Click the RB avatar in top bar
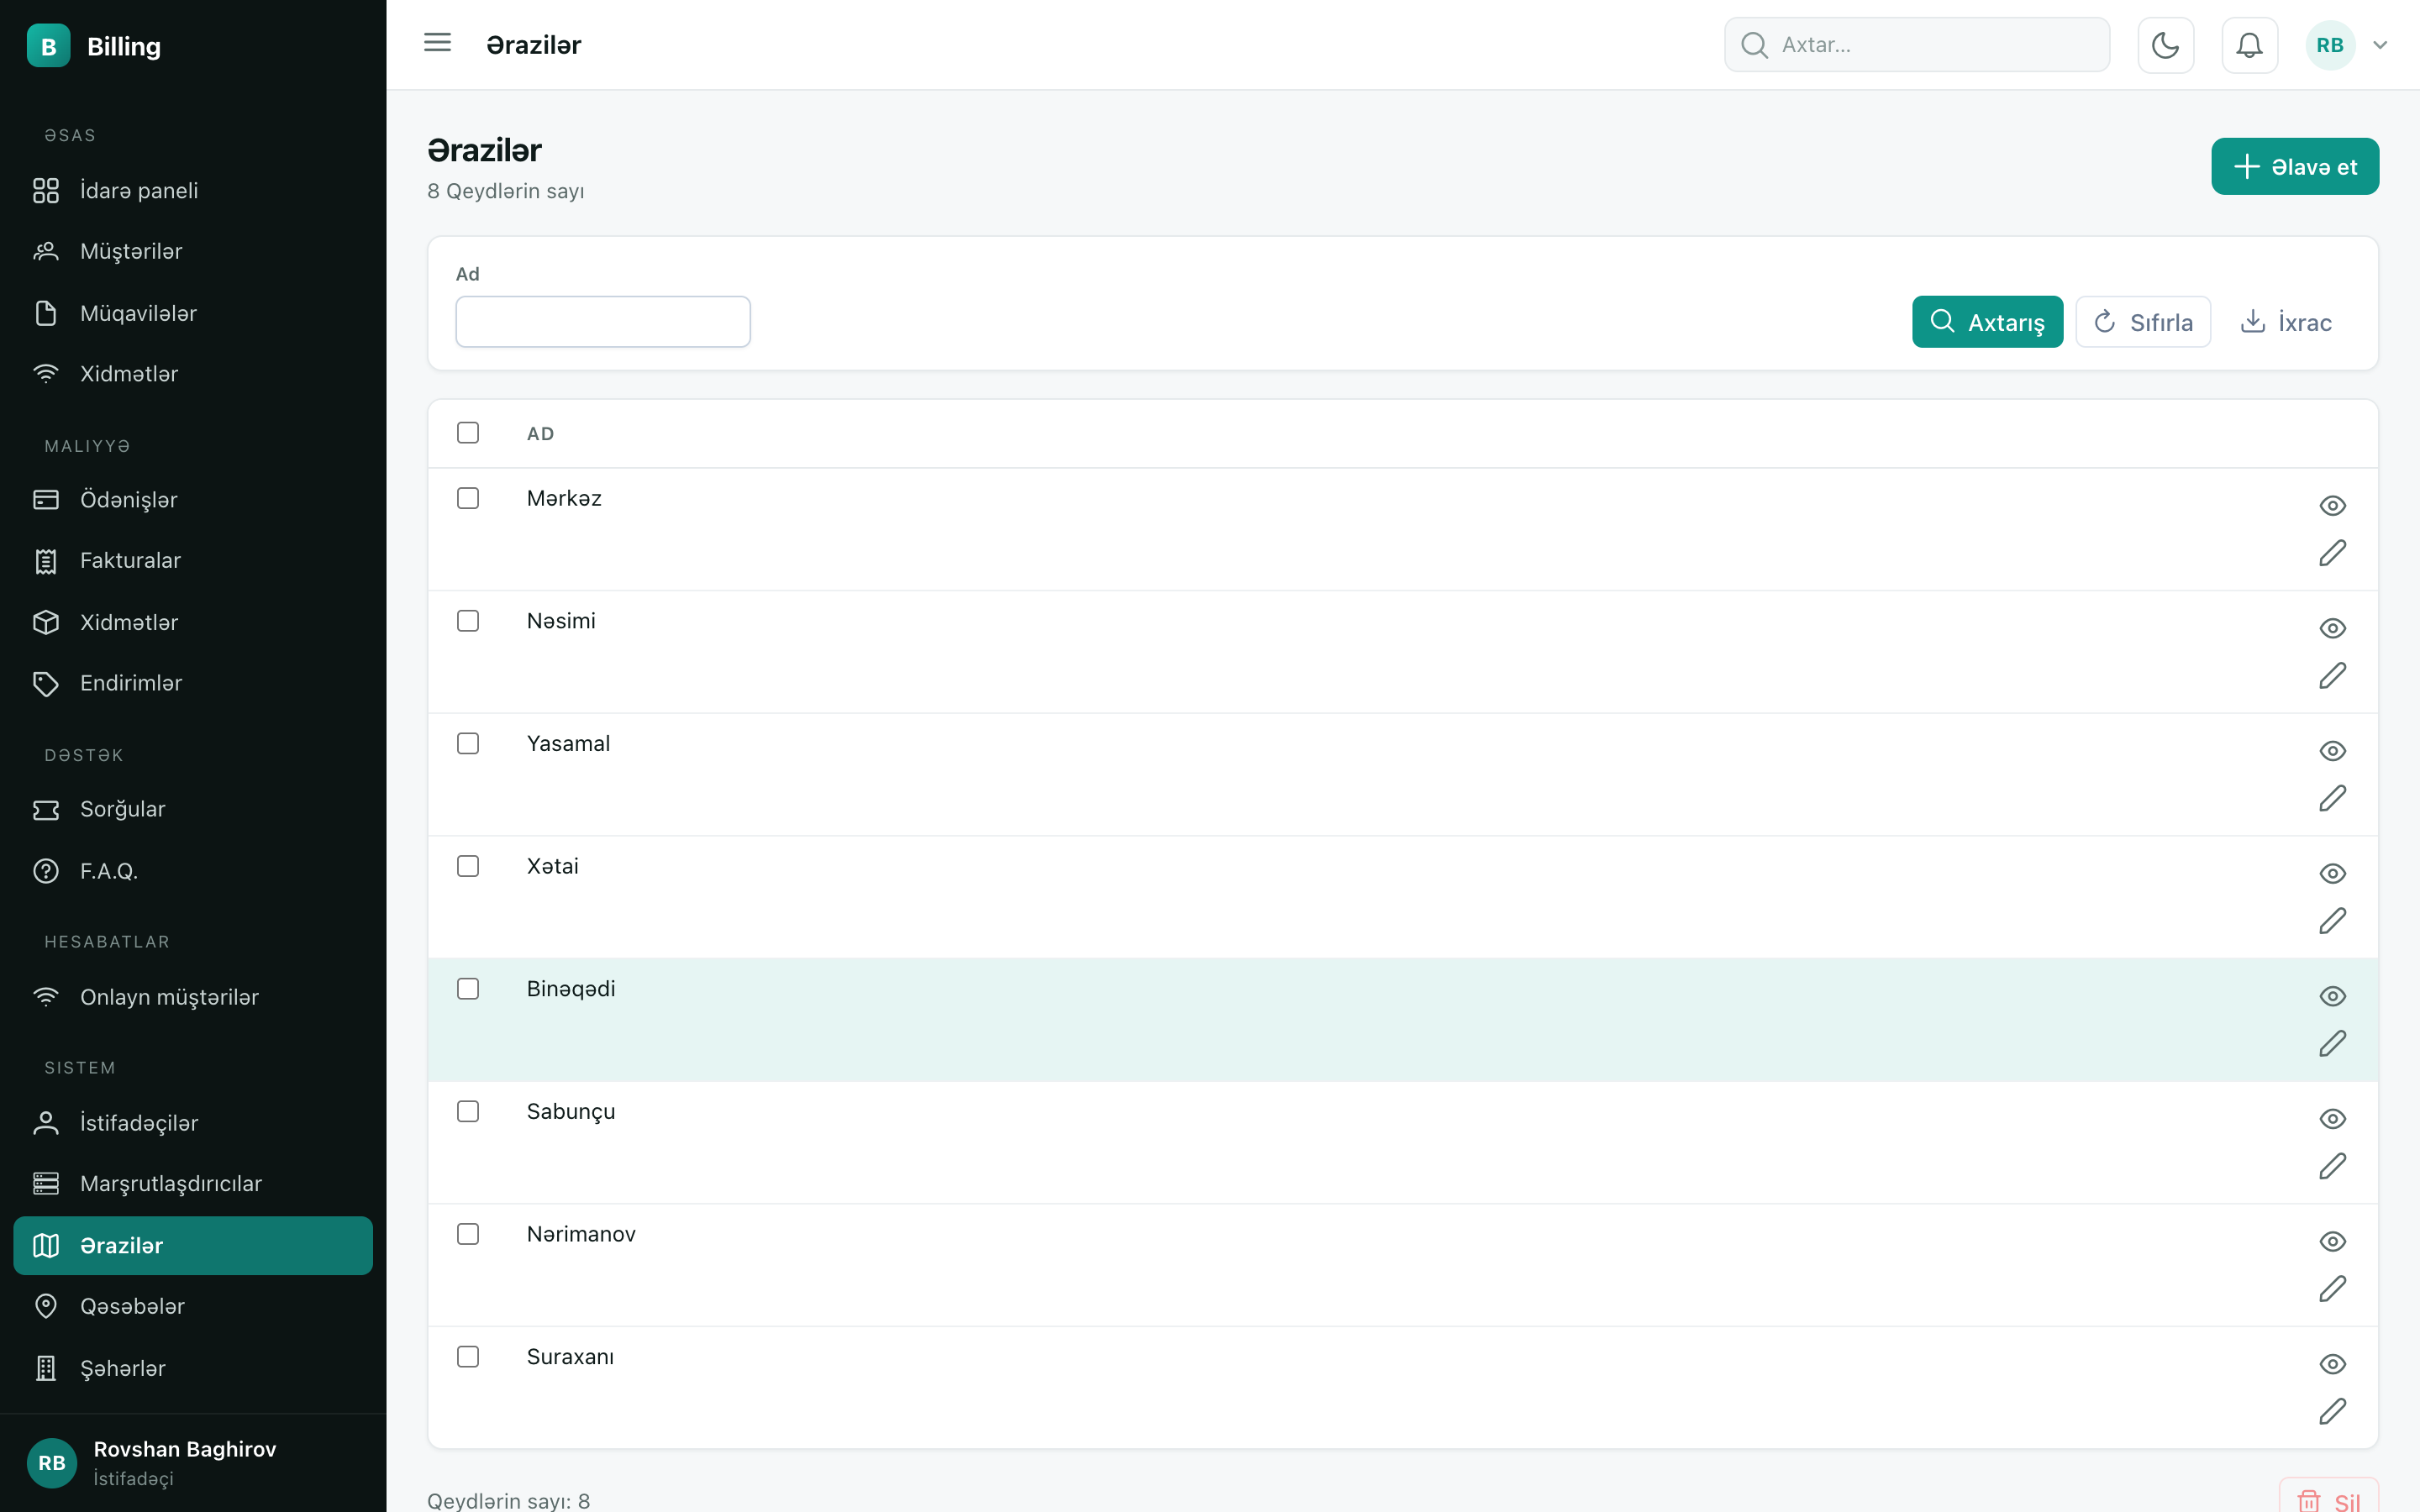The width and height of the screenshot is (2420, 1512). [x=2330, y=45]
